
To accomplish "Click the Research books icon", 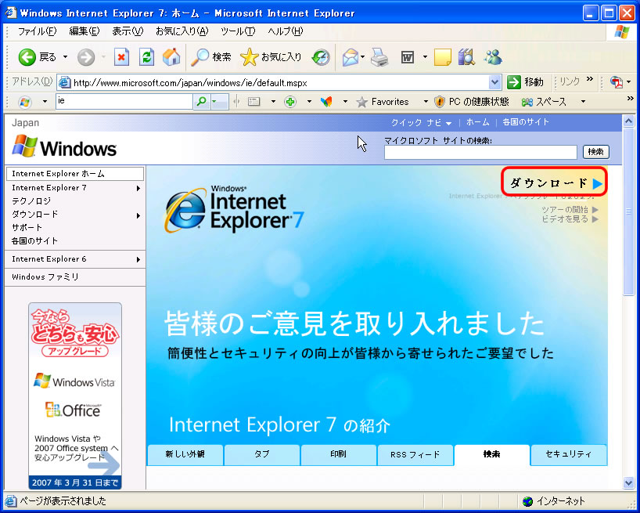I will click(466, 57).
